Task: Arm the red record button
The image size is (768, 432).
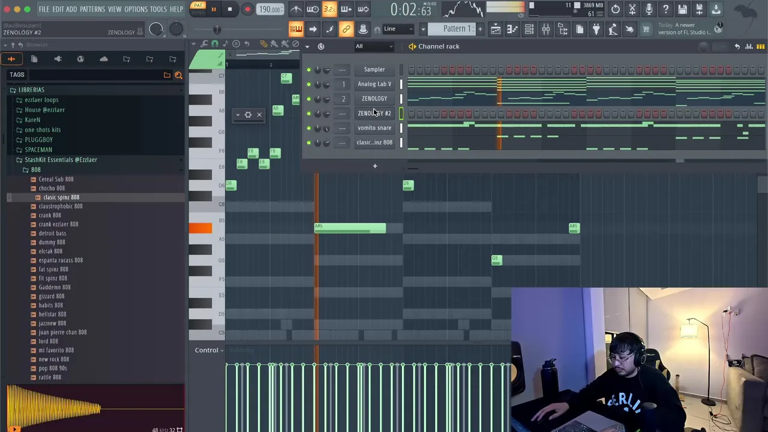Action: pos(247,10)
